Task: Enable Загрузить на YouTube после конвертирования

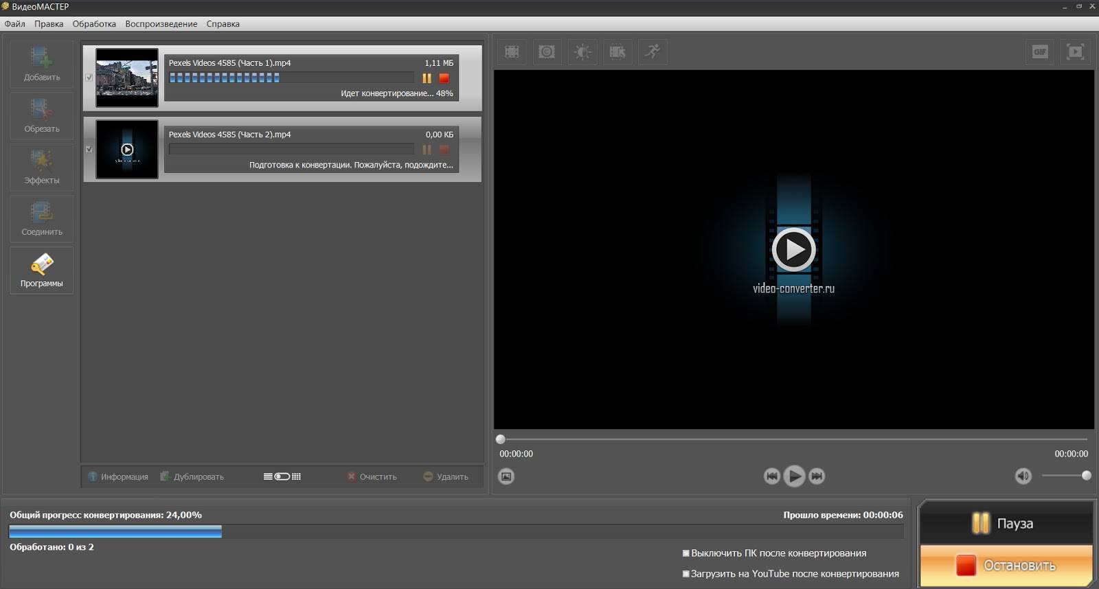Action: [686, 574]
